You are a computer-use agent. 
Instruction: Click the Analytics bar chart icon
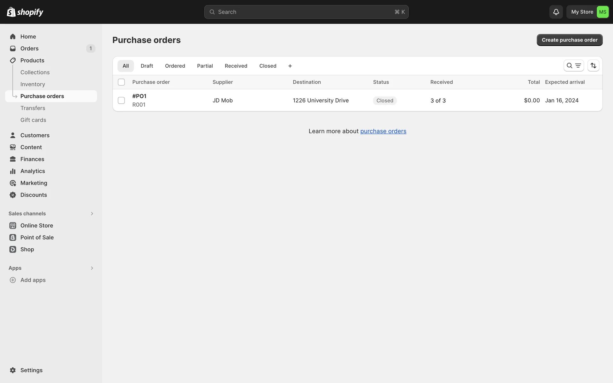pyautogui.click(x=13, y=171)
